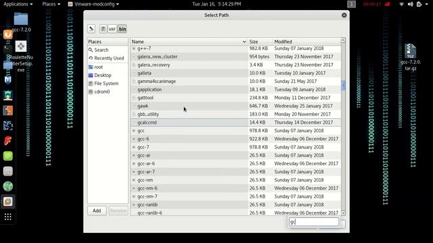Click the bin path bar button

122,28
